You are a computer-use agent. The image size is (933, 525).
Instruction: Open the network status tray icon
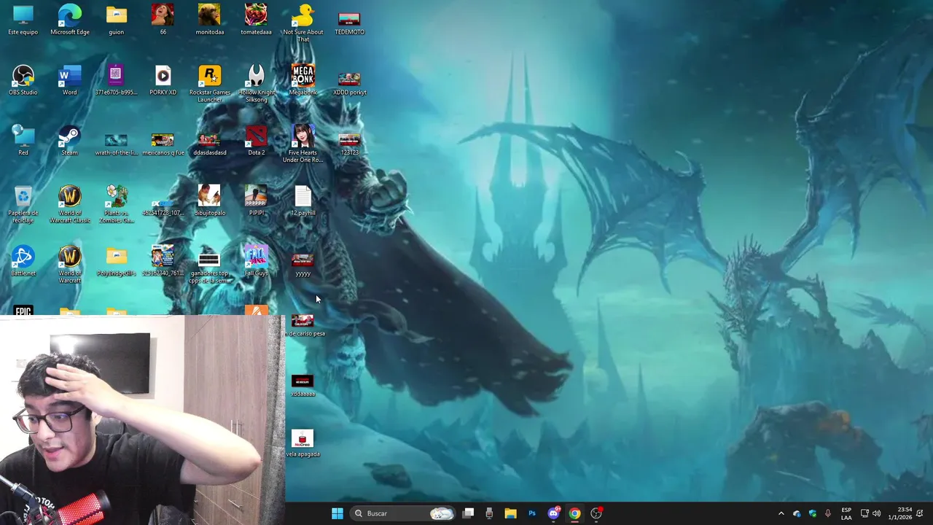coord(864,513)
